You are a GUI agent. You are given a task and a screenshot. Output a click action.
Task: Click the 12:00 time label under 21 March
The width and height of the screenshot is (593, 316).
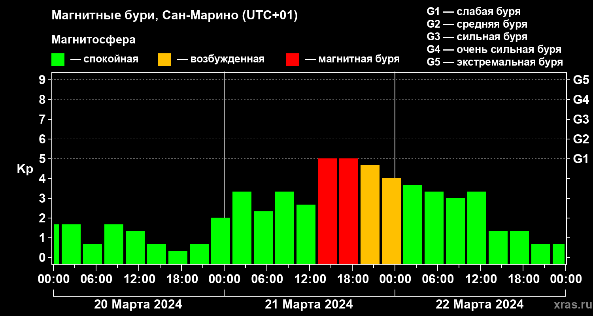point(310,279)
